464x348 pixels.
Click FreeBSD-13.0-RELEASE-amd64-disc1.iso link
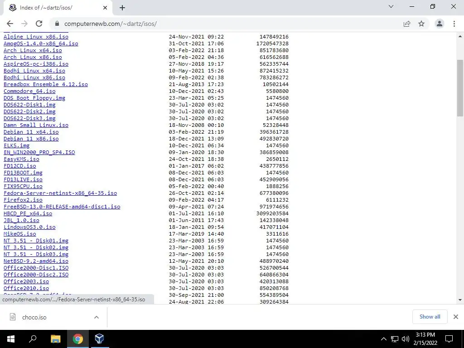coord(62,207)
